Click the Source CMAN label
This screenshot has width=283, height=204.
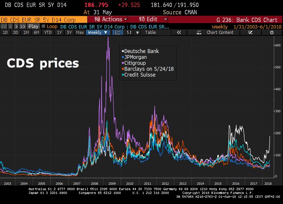click(180, 12)
